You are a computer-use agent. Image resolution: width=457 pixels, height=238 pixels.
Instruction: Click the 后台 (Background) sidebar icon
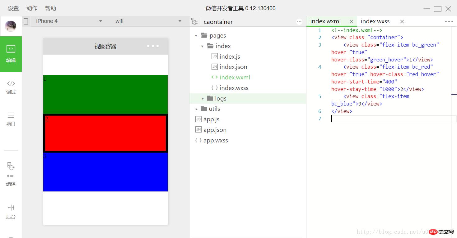pyautogui.click(x=11, y=212)
